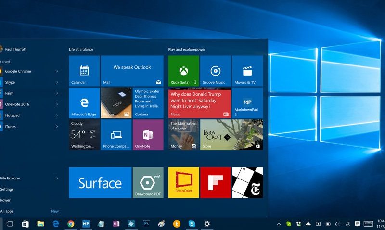Open the volume control tray icon
The width and height of the screenshot is (385, 230).
[338, 224]
